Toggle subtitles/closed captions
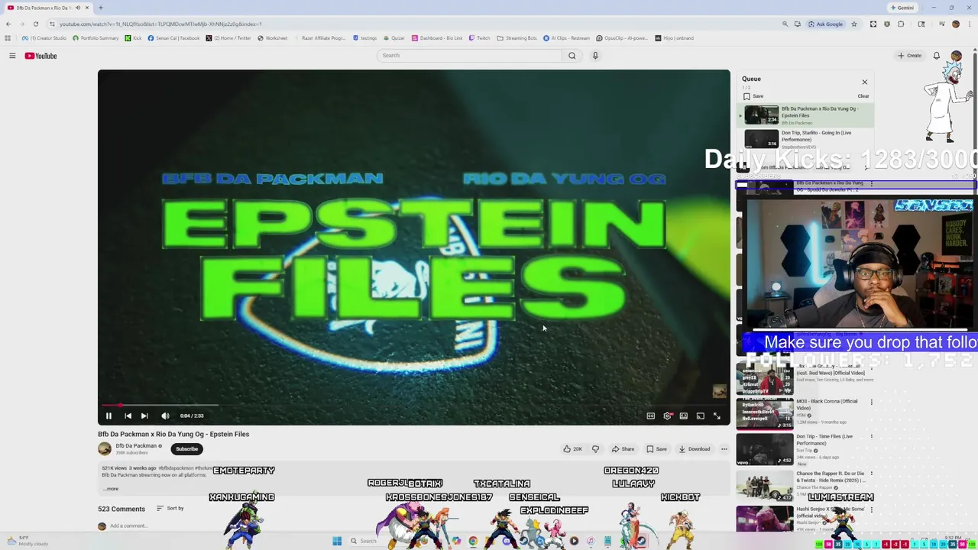This screenshot has height=550, width=978. pyautogui.click(x=651, y=416)
